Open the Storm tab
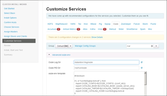Screen dimensions: 167x96 click(145, 24)
